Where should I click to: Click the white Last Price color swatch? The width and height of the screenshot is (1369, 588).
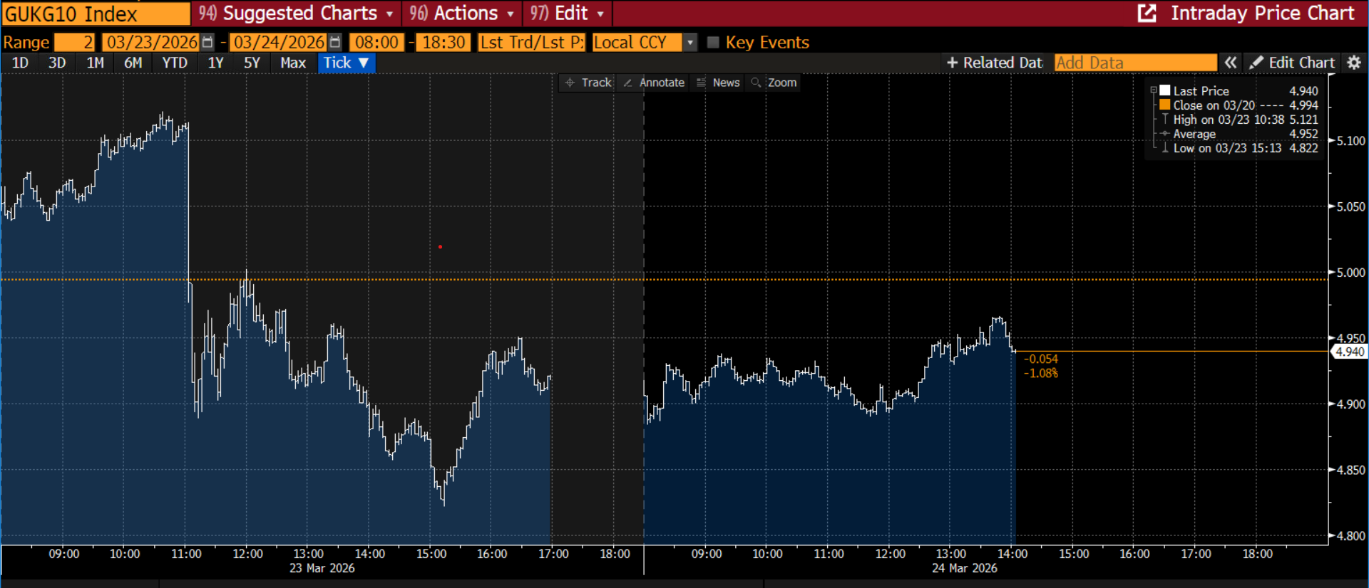tap(1165, 90)
